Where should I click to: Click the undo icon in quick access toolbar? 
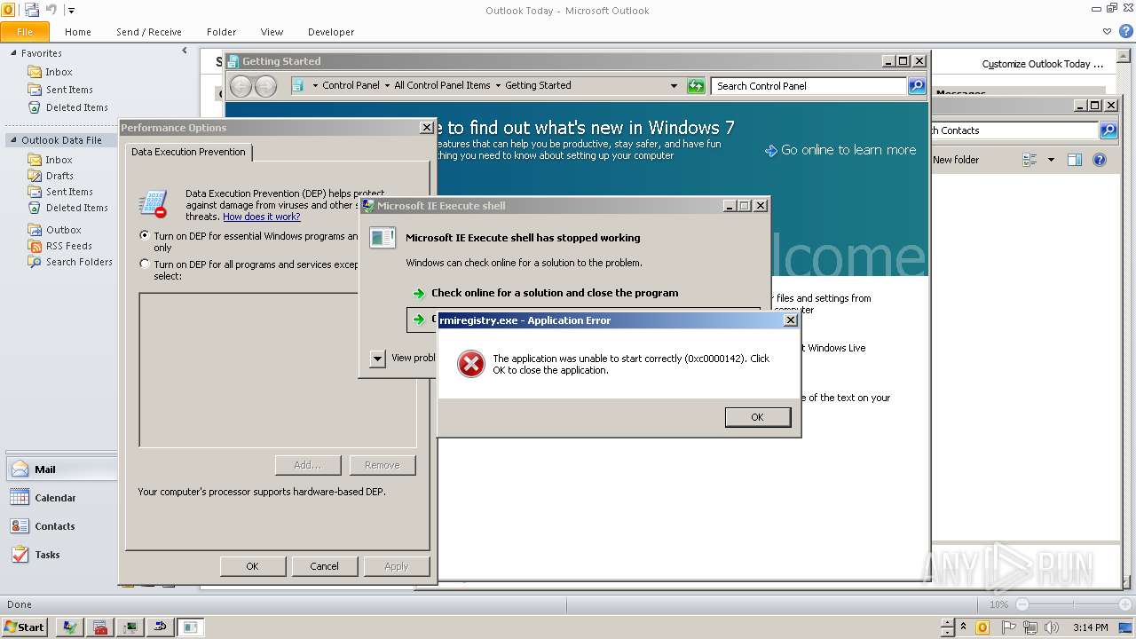[51, 10]
